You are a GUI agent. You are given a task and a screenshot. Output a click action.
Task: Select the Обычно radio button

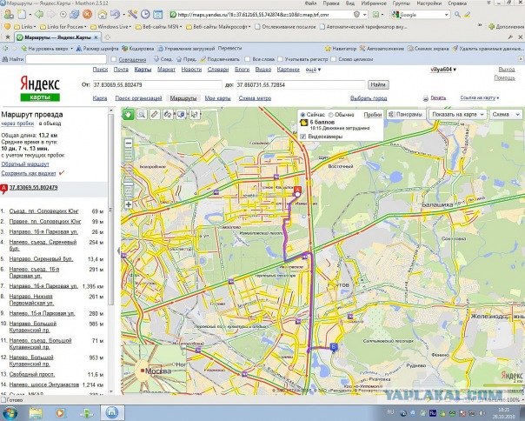coord(331,115)
